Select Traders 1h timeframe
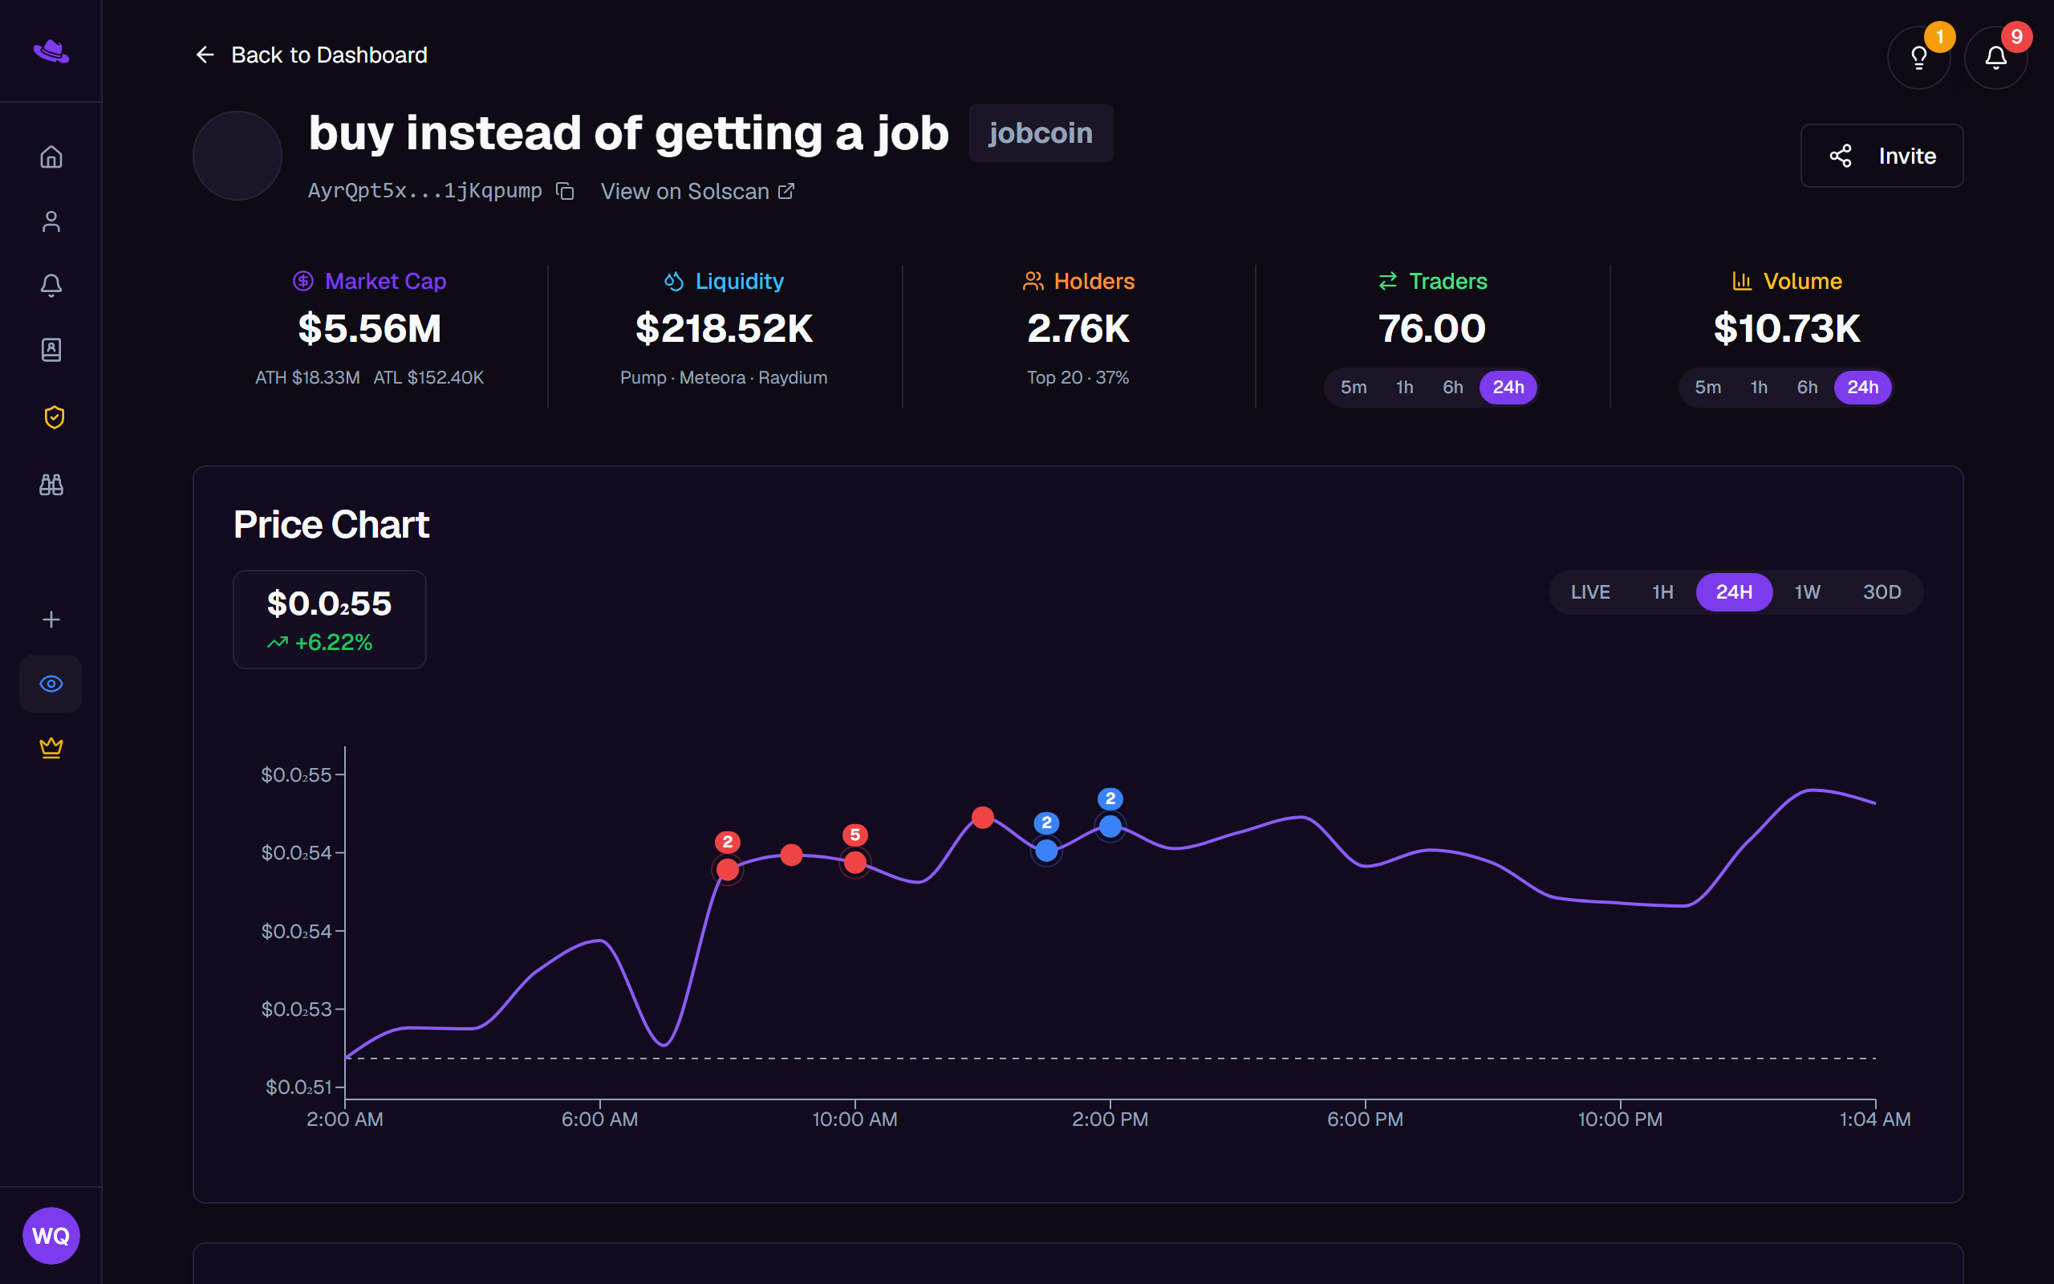 click(1405, 388)
